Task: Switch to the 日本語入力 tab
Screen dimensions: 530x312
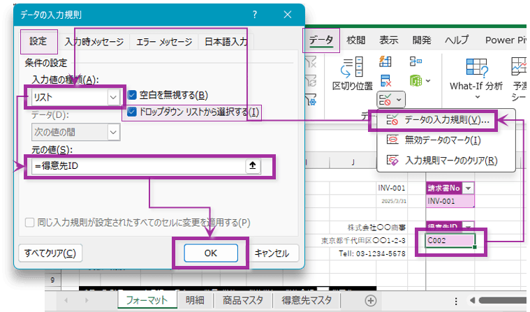Action: pos(226,42)
